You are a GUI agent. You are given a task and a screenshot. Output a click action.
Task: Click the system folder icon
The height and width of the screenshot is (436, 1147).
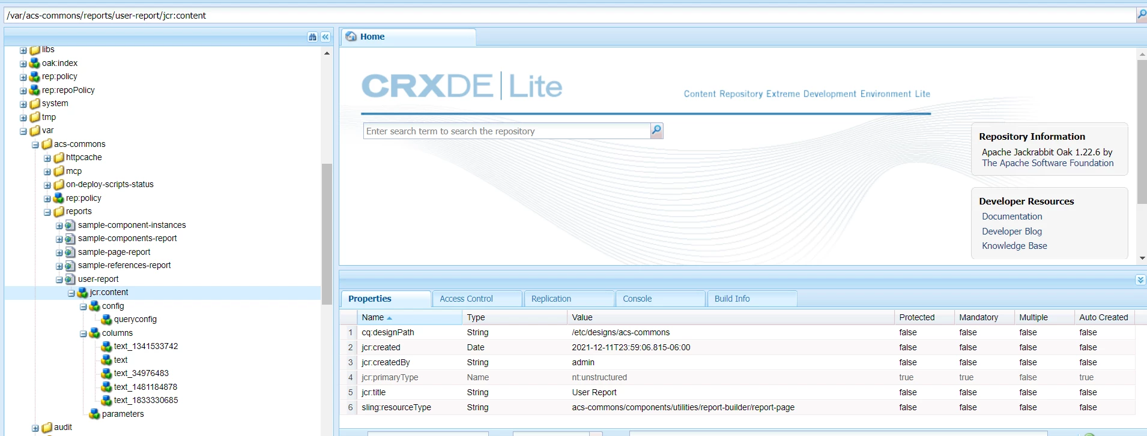tap(35, 104)
